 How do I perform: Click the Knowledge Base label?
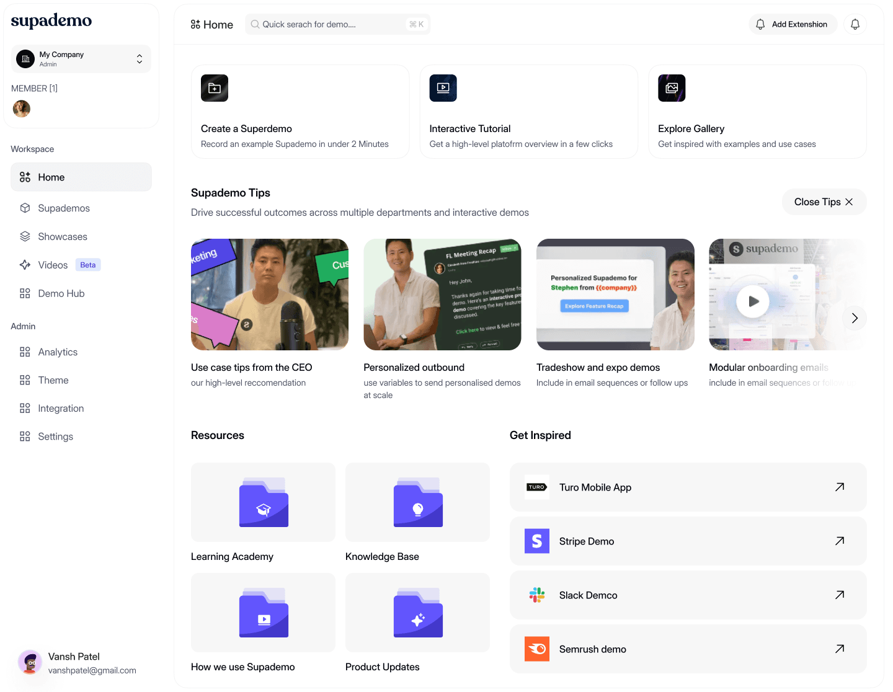pyautogui.click(x=382, y=557)
